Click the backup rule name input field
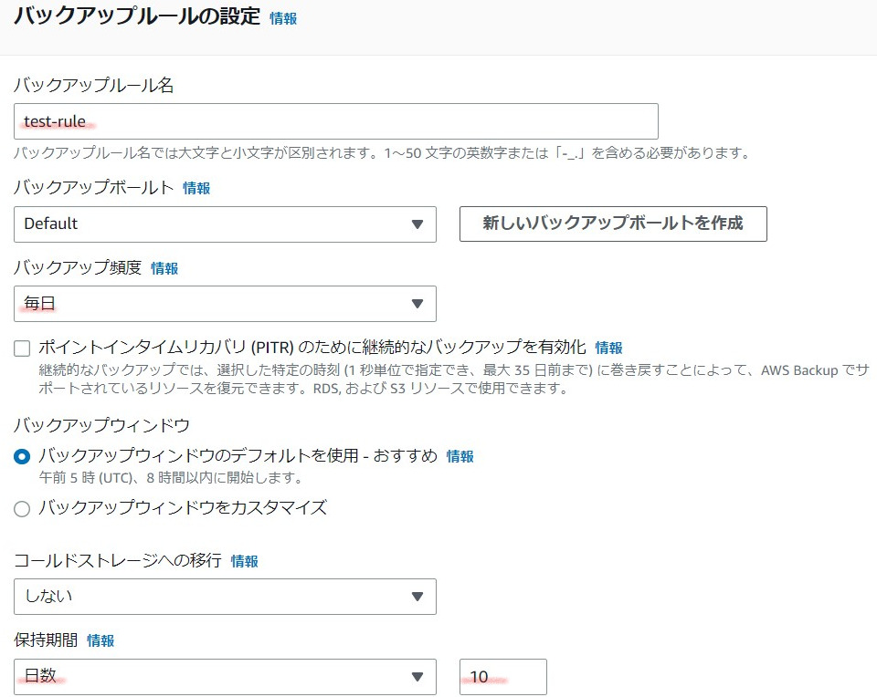 [335, 121]
